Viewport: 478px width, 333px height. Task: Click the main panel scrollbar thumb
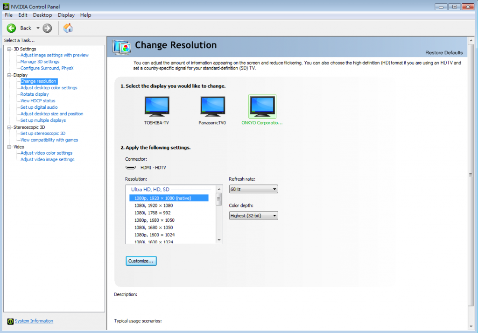pos(471,175)
